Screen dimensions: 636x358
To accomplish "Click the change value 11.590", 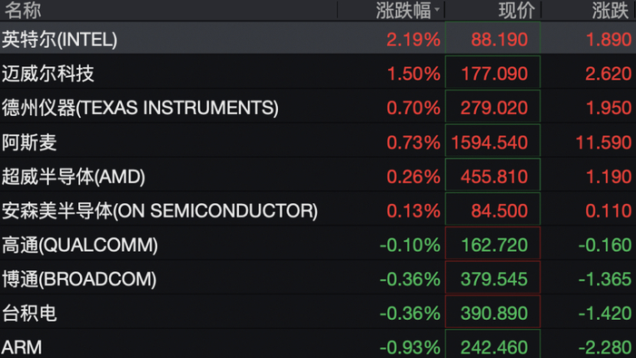I will pyautogui.click(x=603, y=143).
